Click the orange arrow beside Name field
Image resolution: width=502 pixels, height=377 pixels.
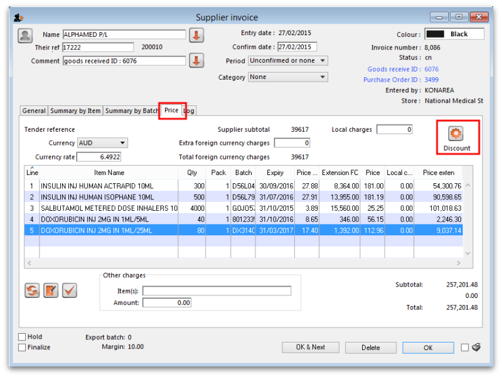(x=196, y=35)
